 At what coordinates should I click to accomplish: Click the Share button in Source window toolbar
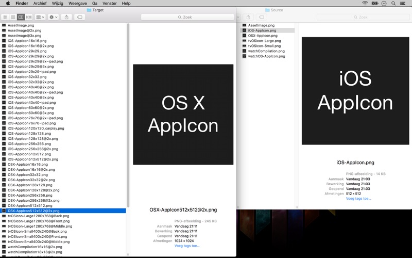(248, 17)
